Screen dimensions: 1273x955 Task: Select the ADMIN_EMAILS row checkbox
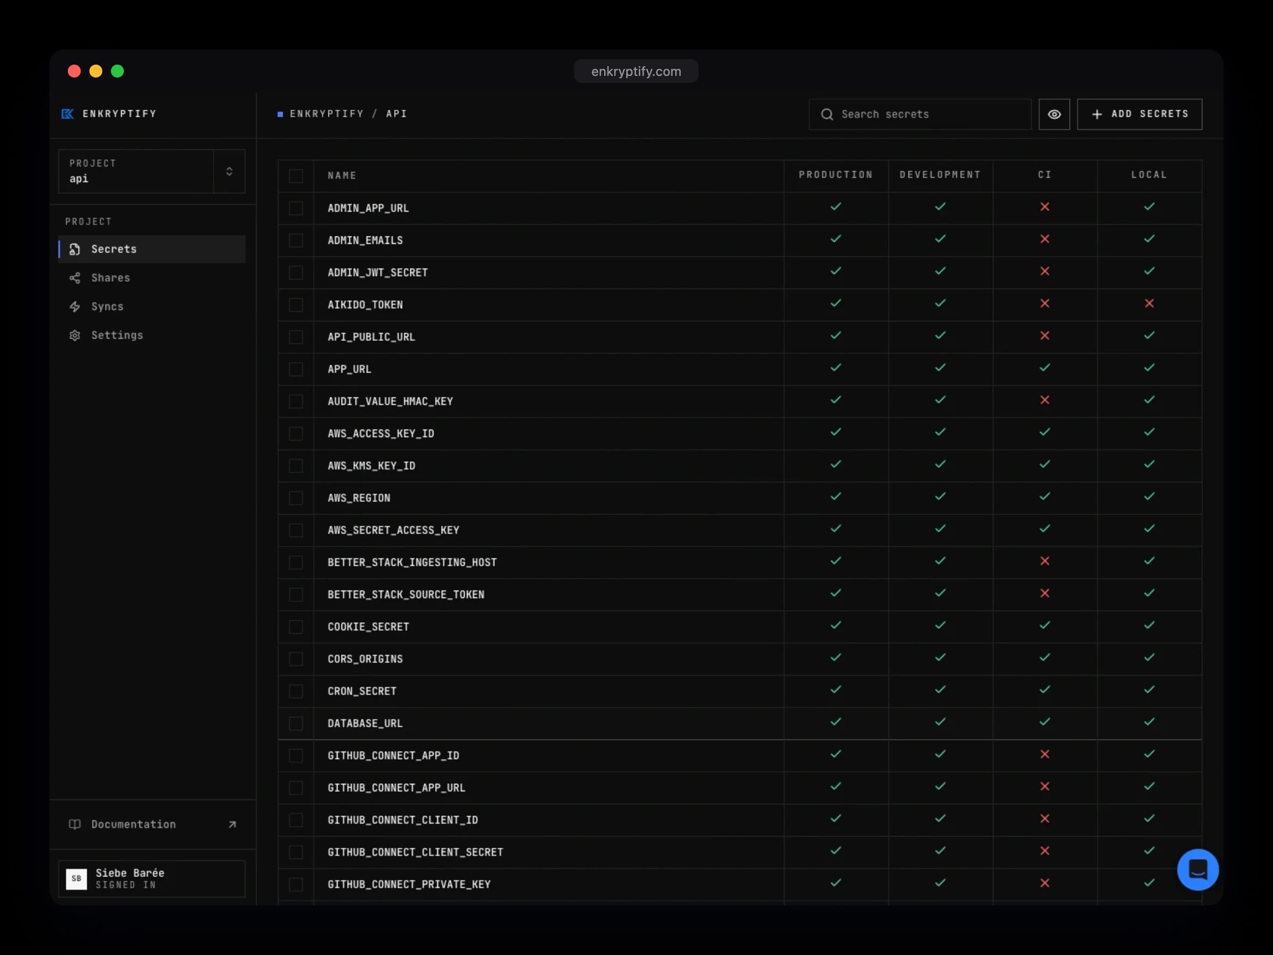click(296, 241)
